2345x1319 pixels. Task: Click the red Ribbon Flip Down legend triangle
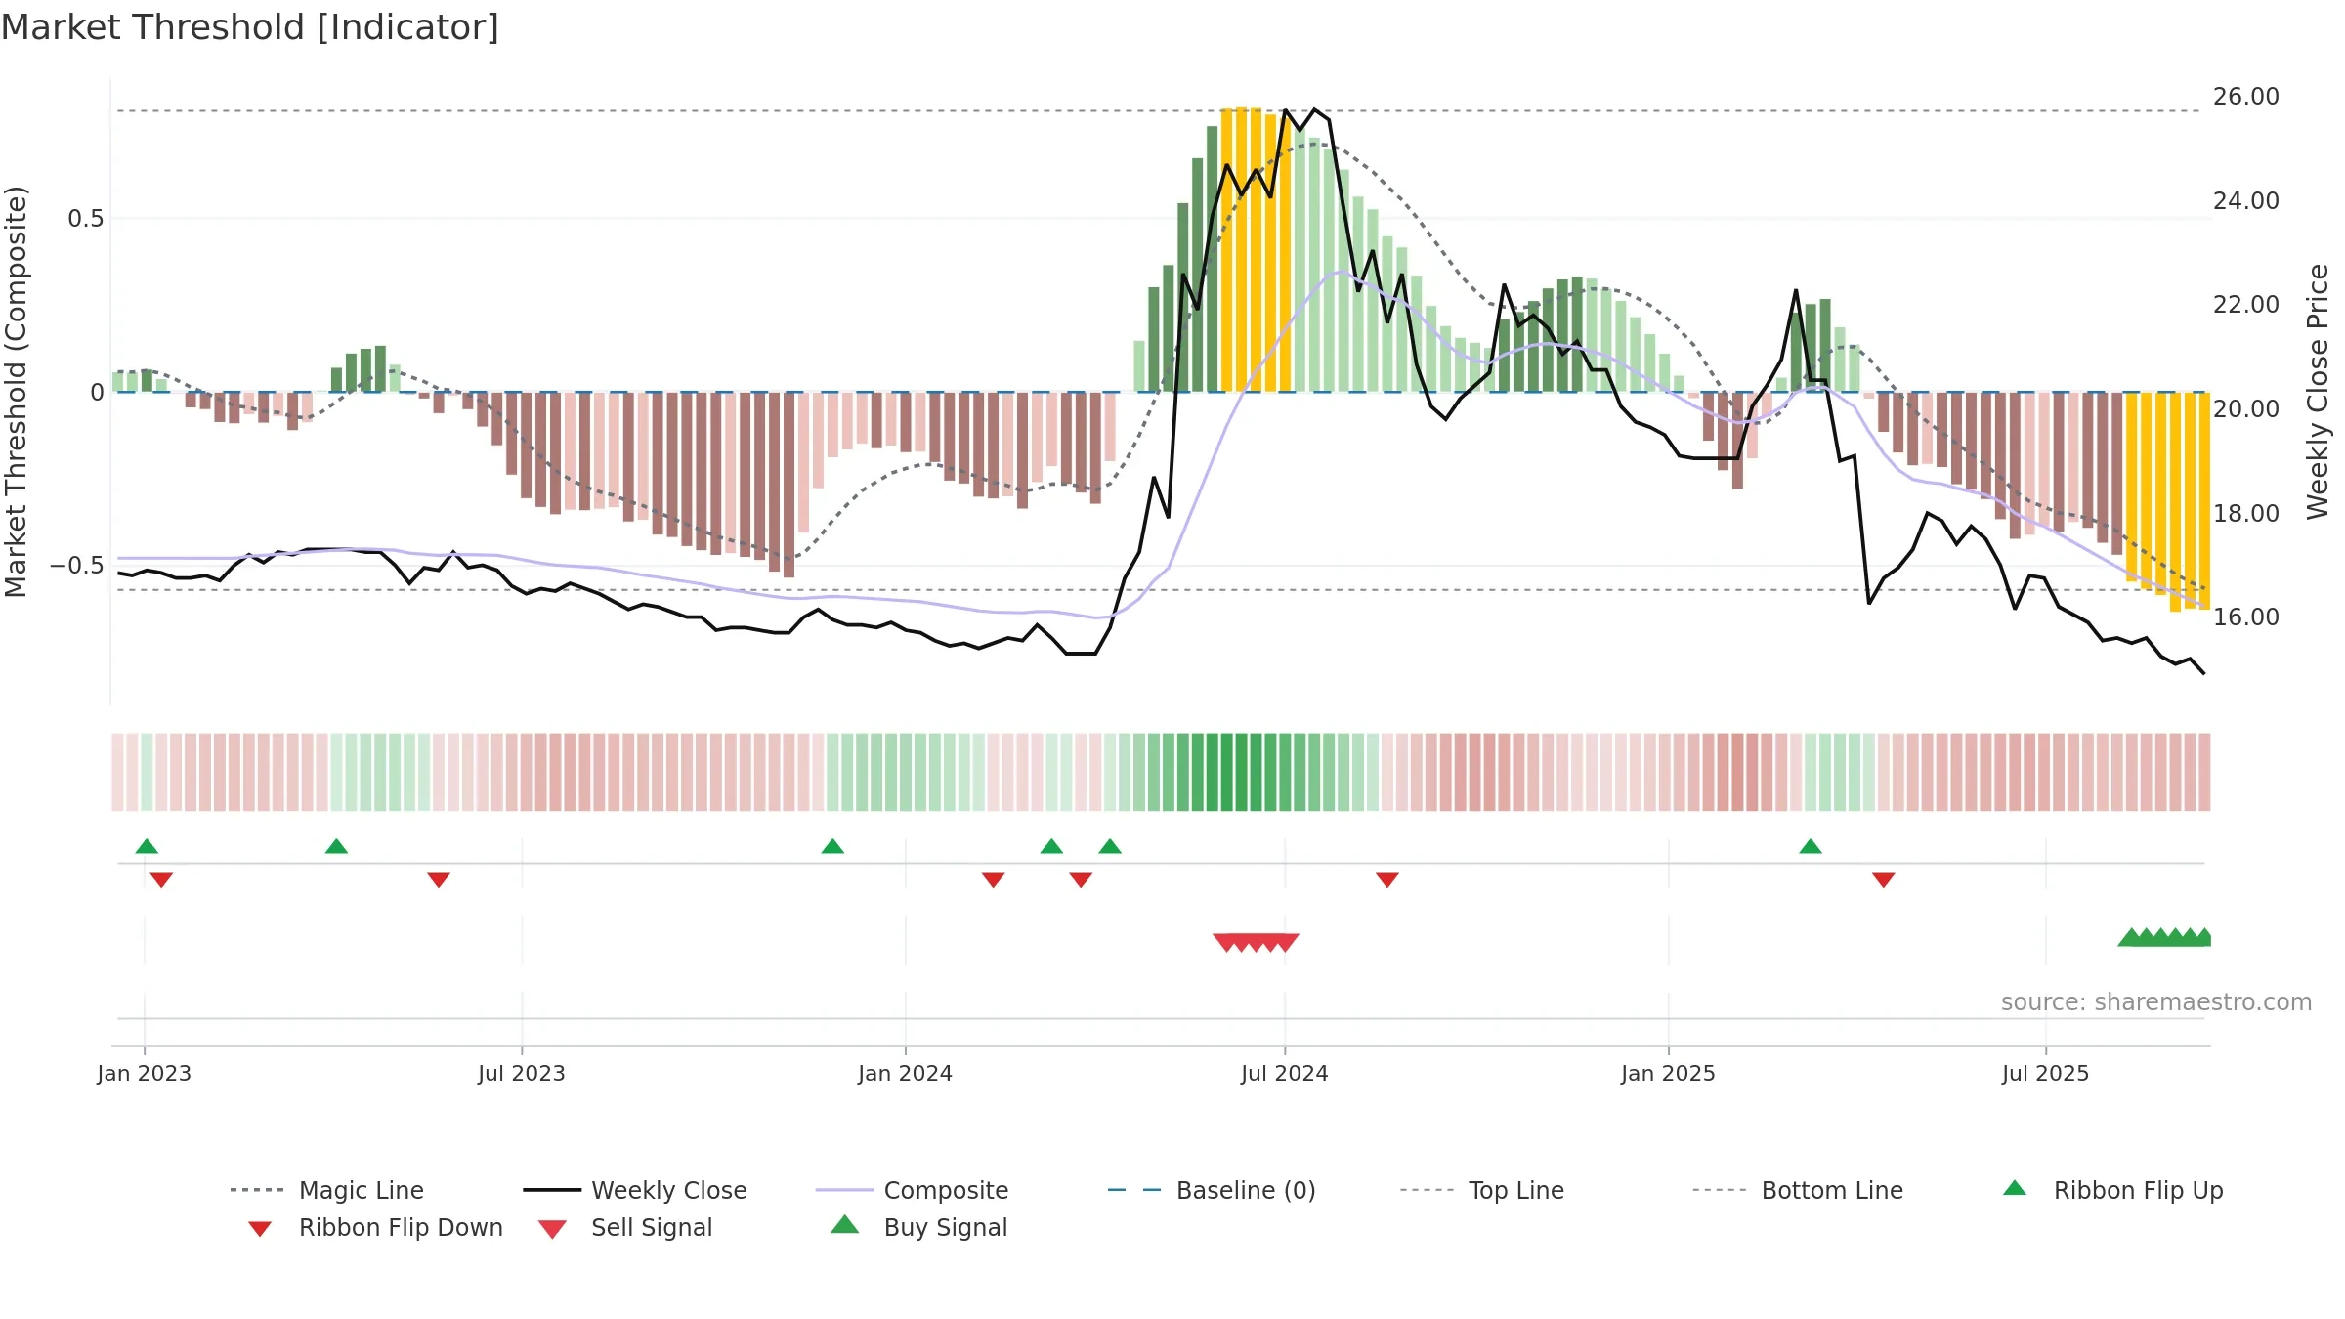pyautogui.click(x=260, y=1229)
